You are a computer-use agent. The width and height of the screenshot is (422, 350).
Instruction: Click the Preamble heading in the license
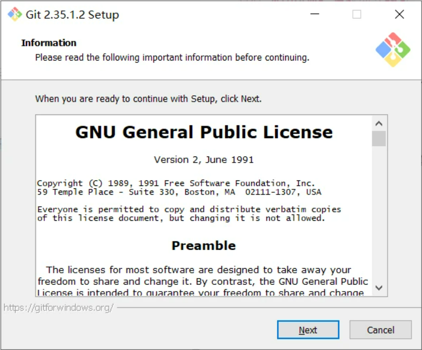pyautogui.click(x=204, y=246)
